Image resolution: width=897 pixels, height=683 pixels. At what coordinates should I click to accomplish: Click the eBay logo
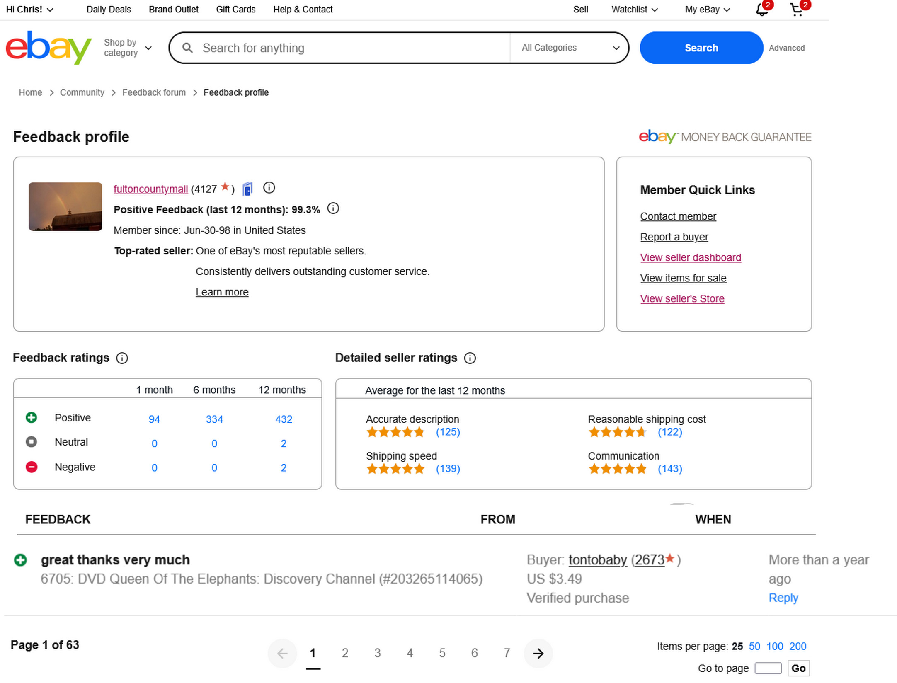(48, 48)
